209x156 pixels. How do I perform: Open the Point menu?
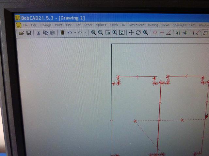(58, 25)
